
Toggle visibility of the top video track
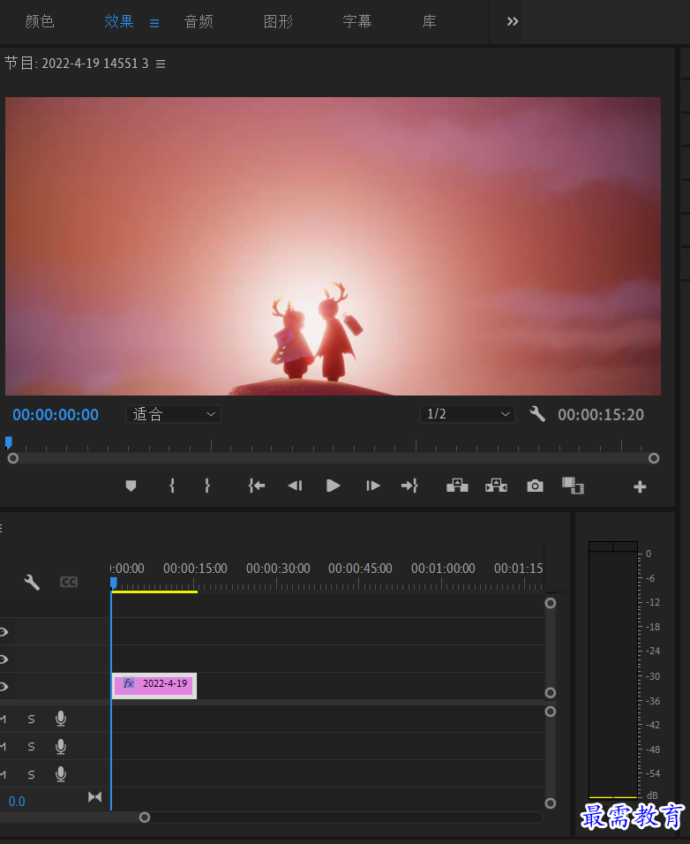pyautogui.click(x=4, y=632)
